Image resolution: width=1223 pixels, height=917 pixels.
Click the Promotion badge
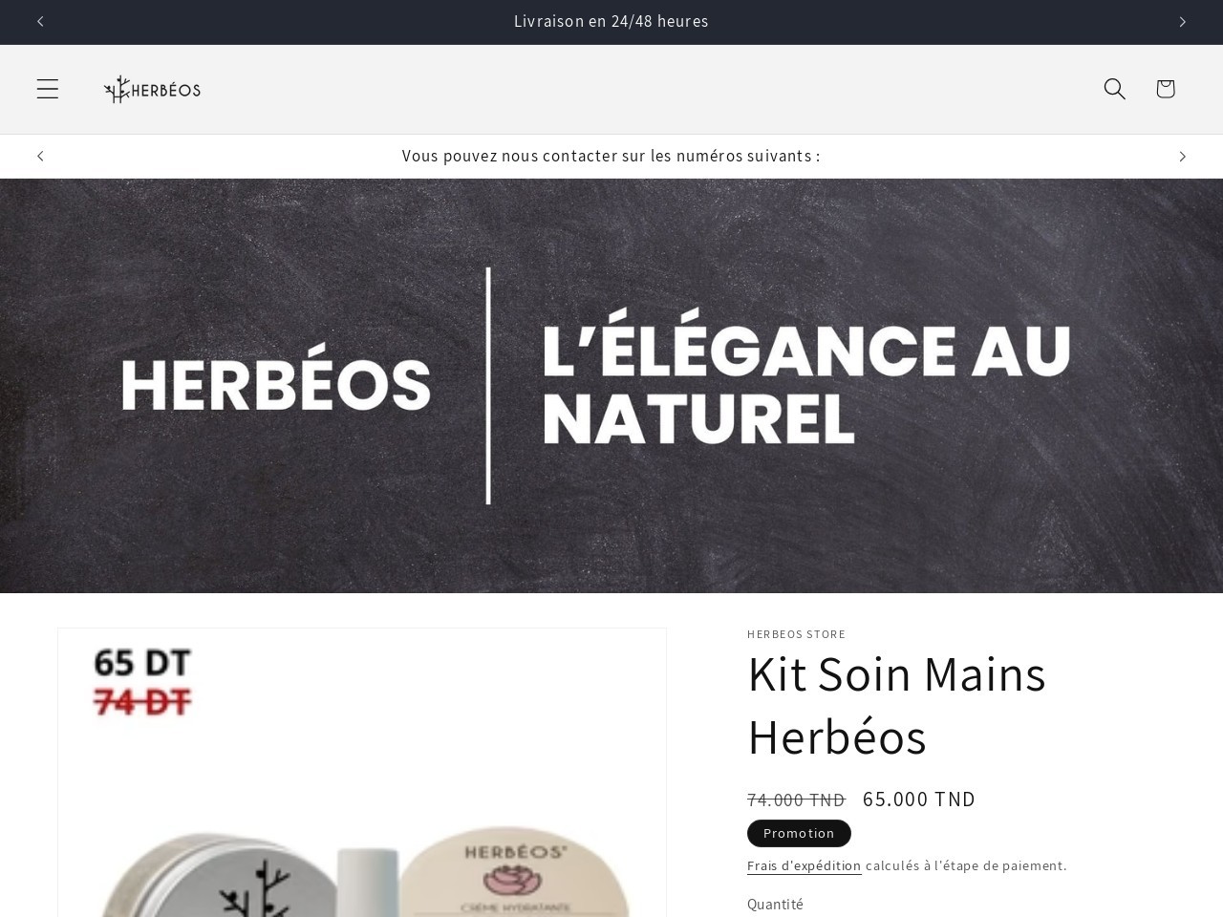(799, 833)
